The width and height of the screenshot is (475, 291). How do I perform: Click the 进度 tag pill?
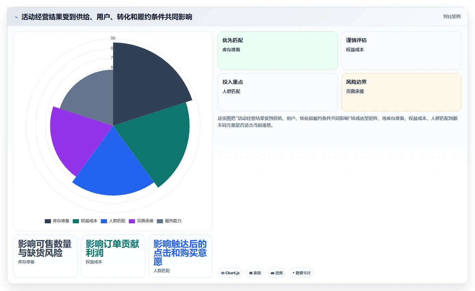point(276,273)
